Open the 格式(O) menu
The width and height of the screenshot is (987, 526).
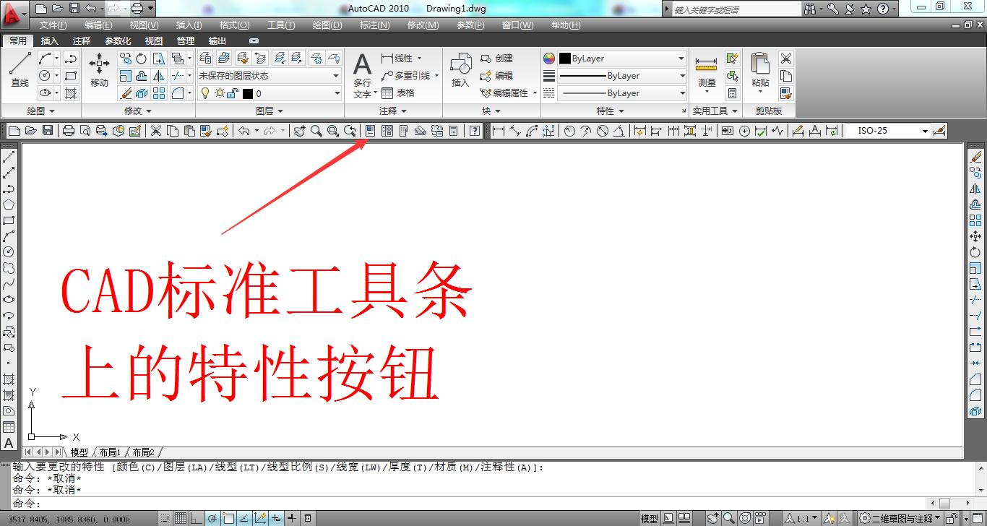(234, 25)
